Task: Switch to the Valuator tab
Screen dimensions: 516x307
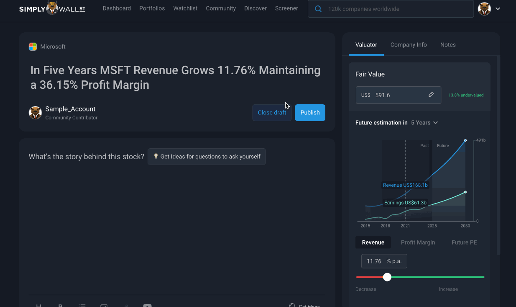Action: [x=366, y=45]
